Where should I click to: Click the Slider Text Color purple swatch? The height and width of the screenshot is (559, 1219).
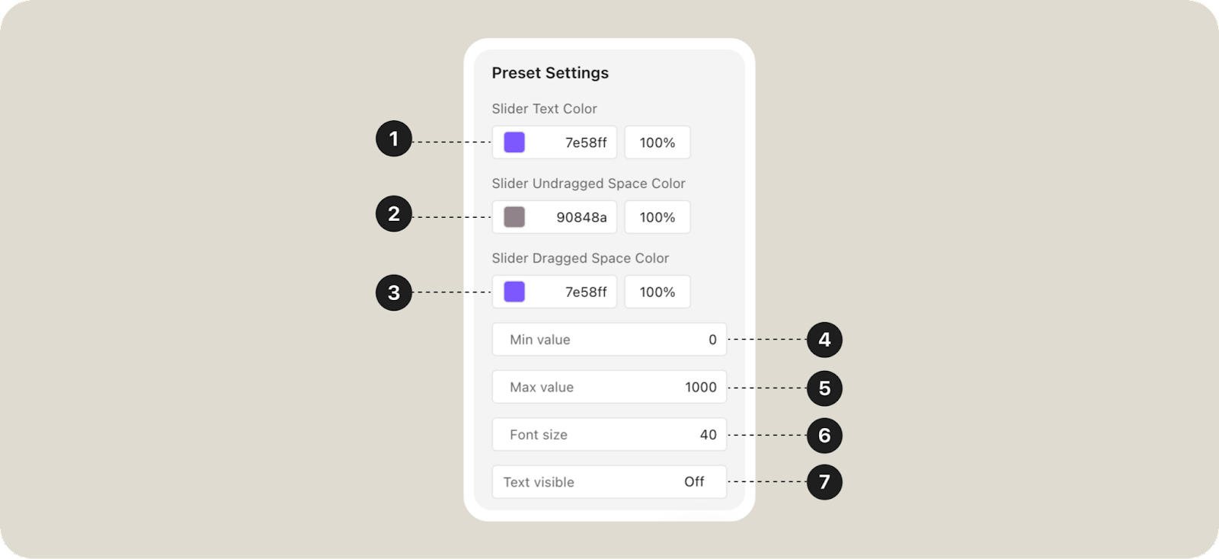pos(514,142)
